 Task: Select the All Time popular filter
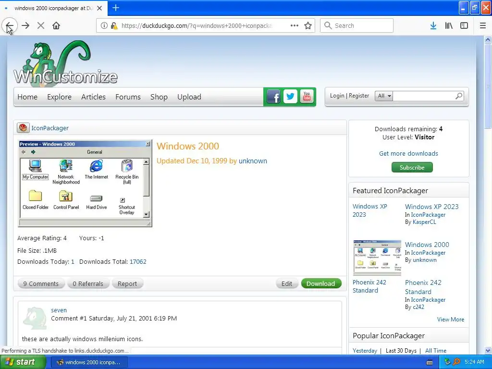point(436,350)
